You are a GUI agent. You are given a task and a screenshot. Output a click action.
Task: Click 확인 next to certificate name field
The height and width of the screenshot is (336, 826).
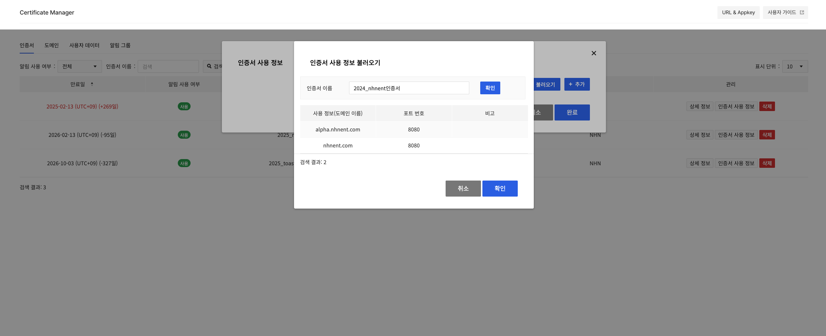[490, 88]
